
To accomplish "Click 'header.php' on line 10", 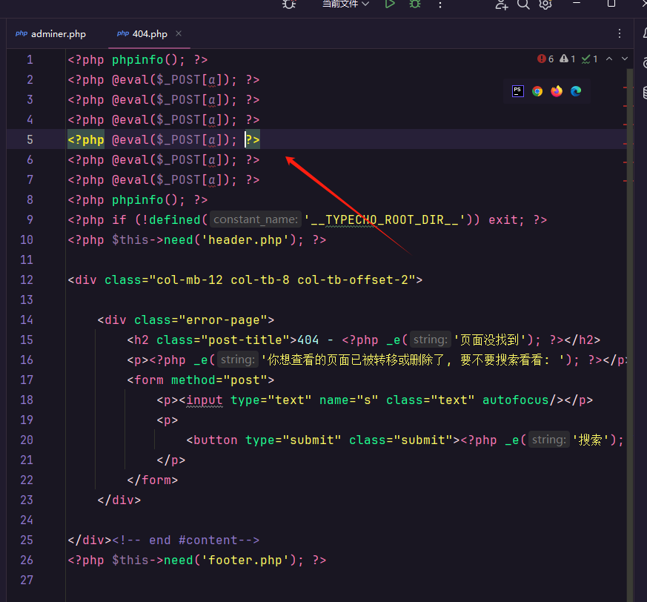I will pos(245,240).
